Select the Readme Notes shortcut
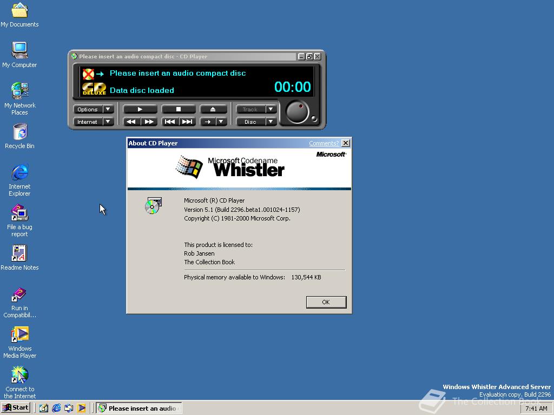The width and height of the screenshot is (554, 415). point(19,258)
